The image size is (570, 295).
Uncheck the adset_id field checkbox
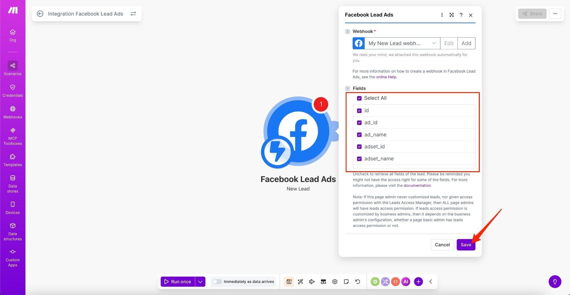[x=359, y=147]
